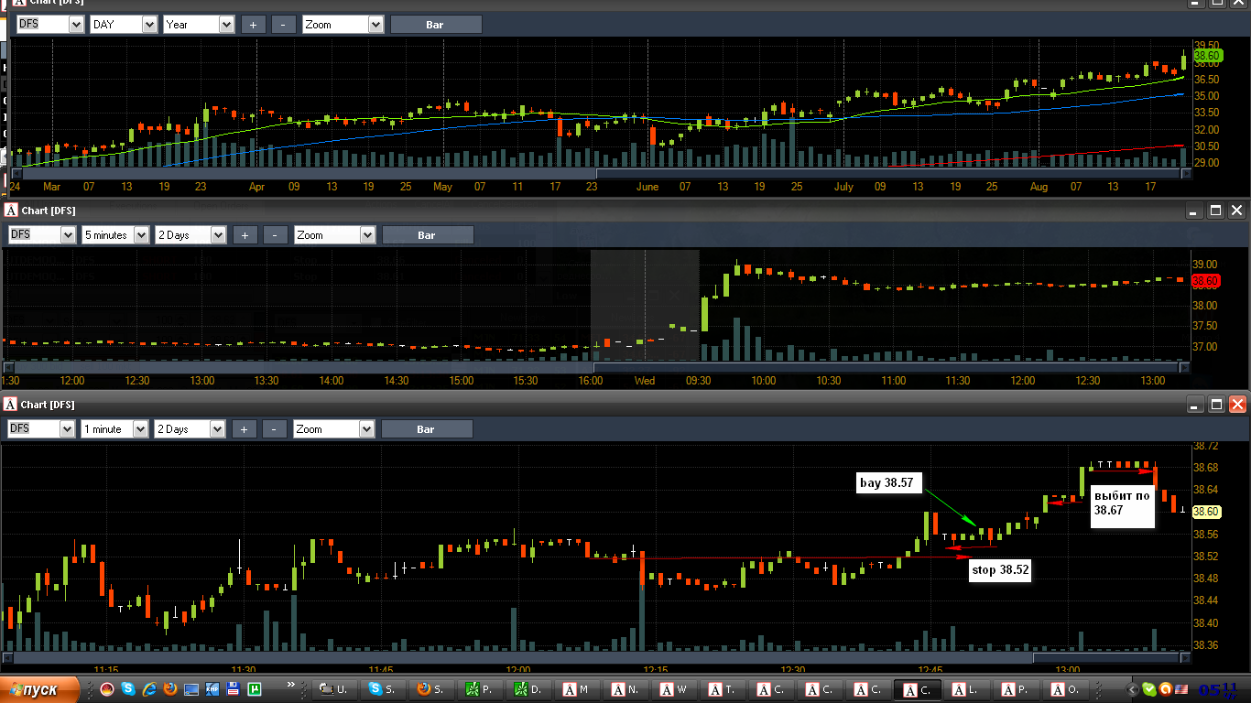Open the DFS symbol dropdown in the 1 minute chart
Screen dimensions: 1251x703
click(42, 428)
